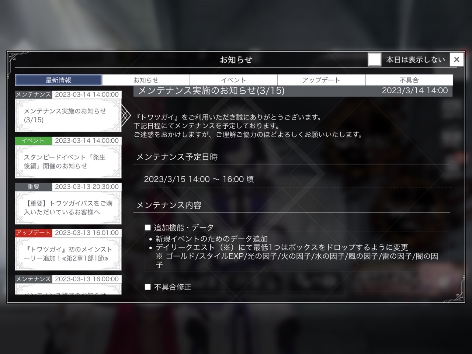Click the お知らせ dialog title
This screenshot has width=472, height=354.
236,60
